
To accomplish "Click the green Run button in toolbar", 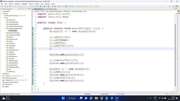I will pos(40,6).
